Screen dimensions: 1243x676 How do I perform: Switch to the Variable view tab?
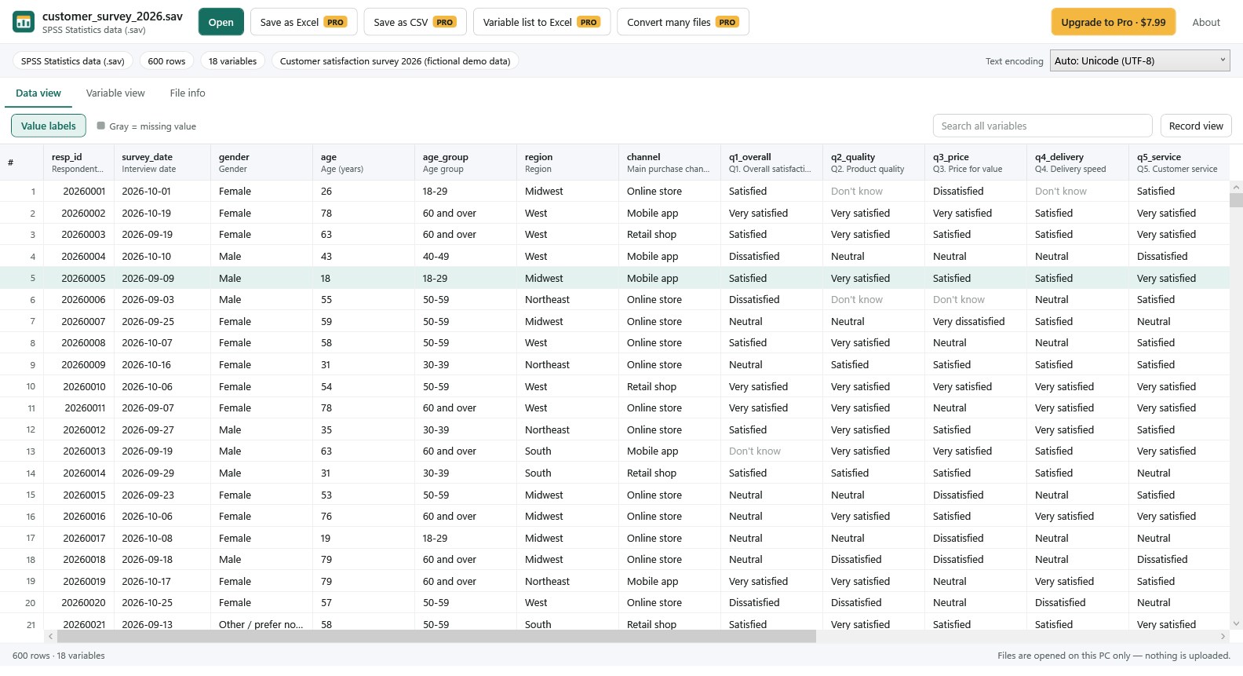115,93
